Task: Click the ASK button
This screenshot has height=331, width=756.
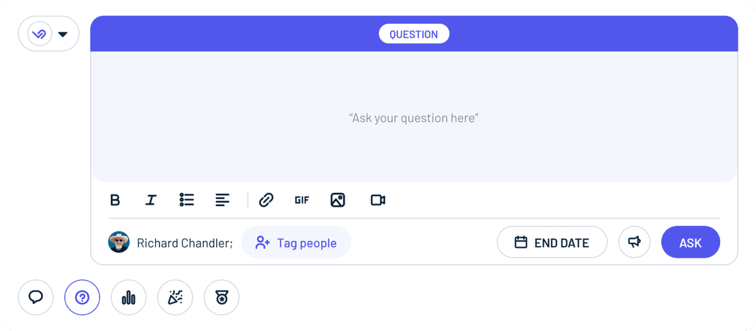Action: click(690, 242)
